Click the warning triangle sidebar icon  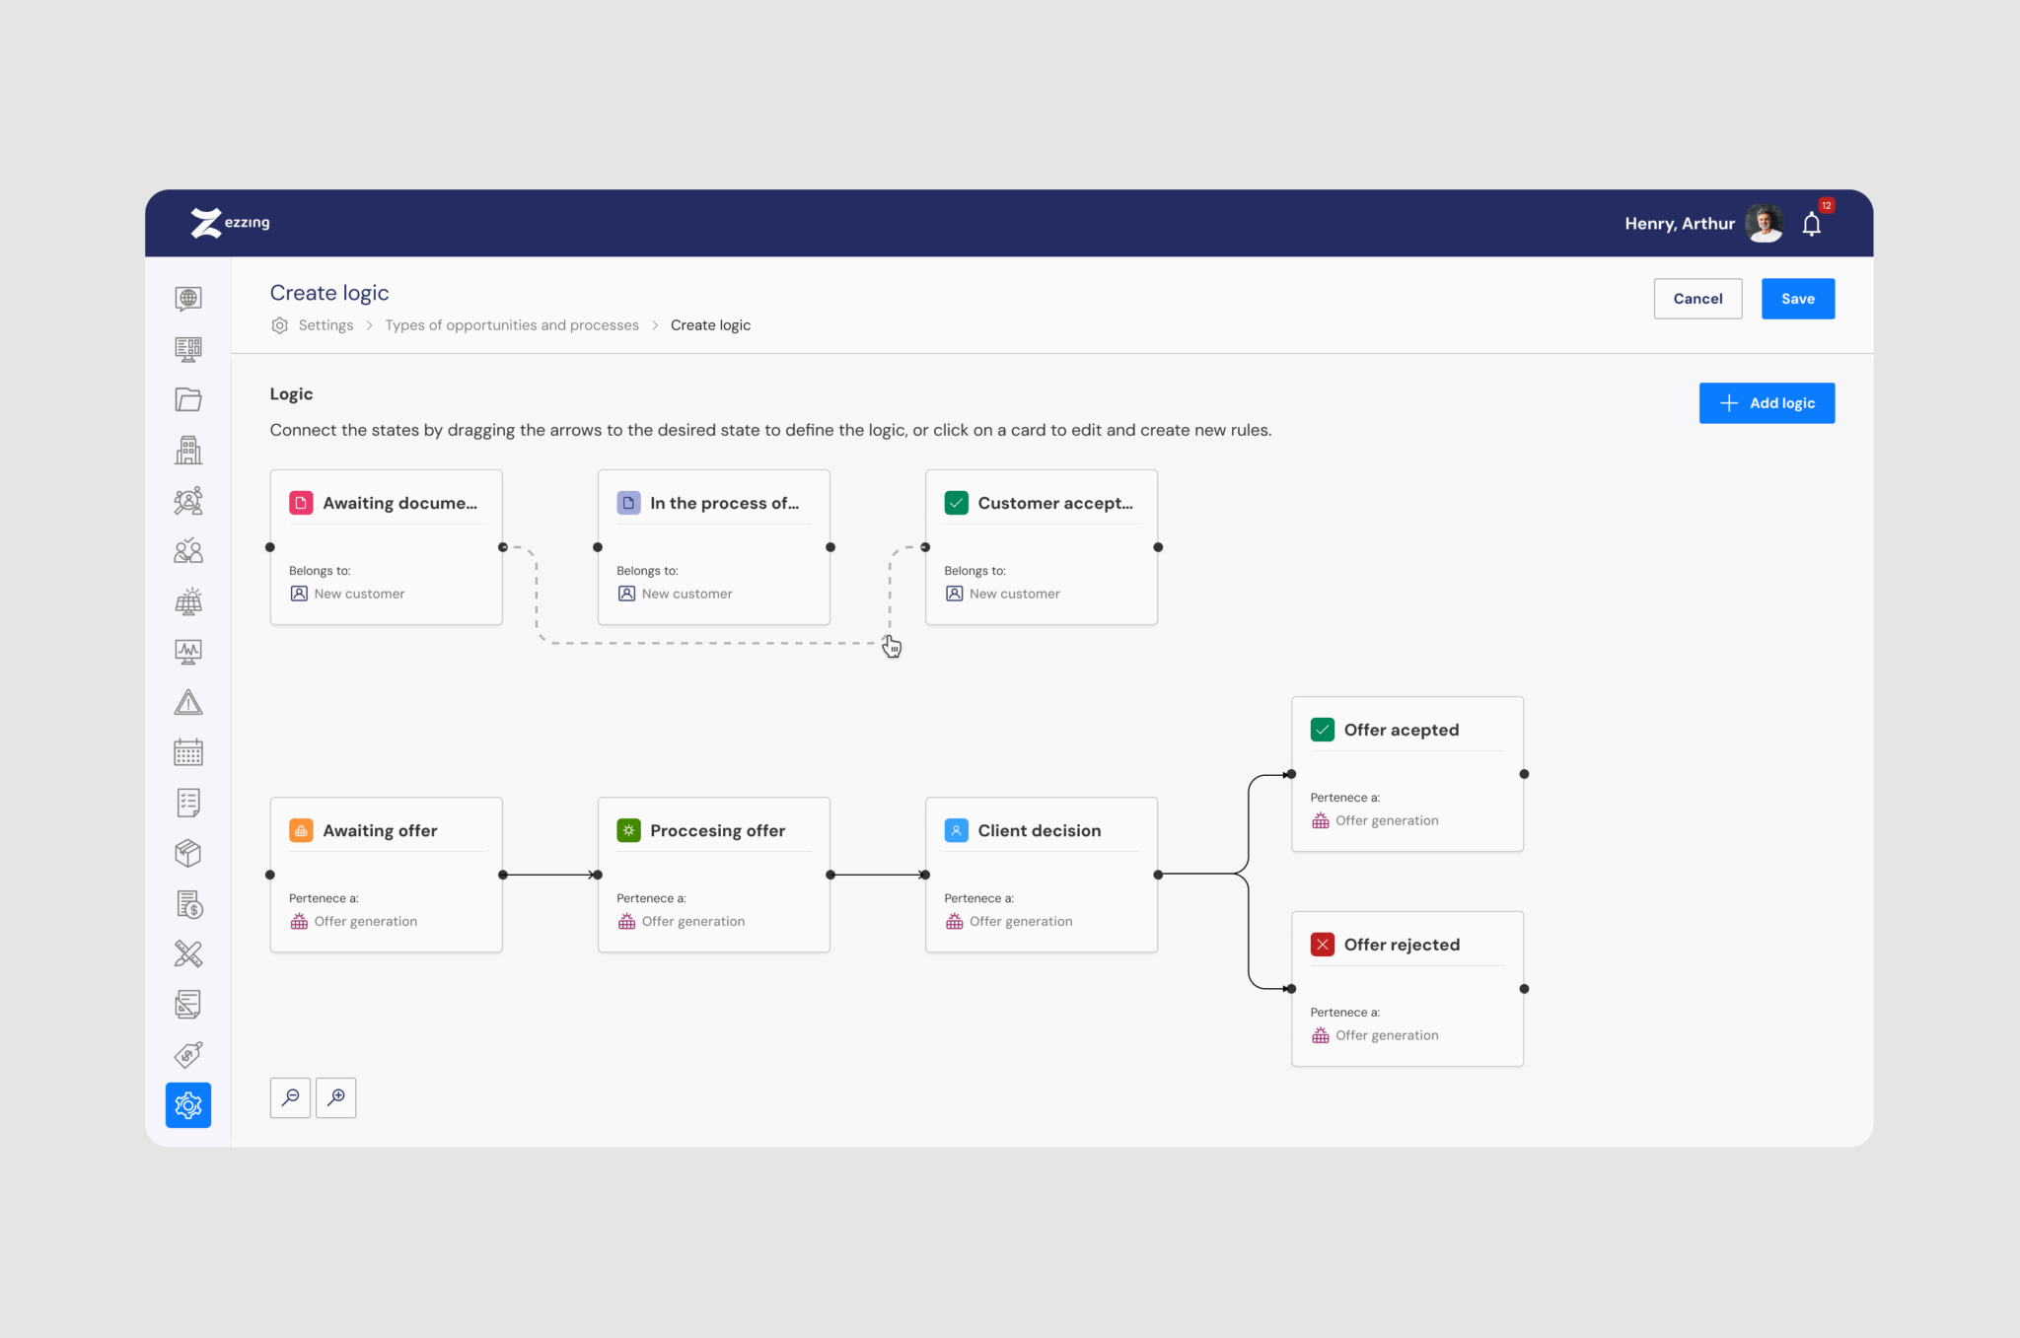[188, 702]
